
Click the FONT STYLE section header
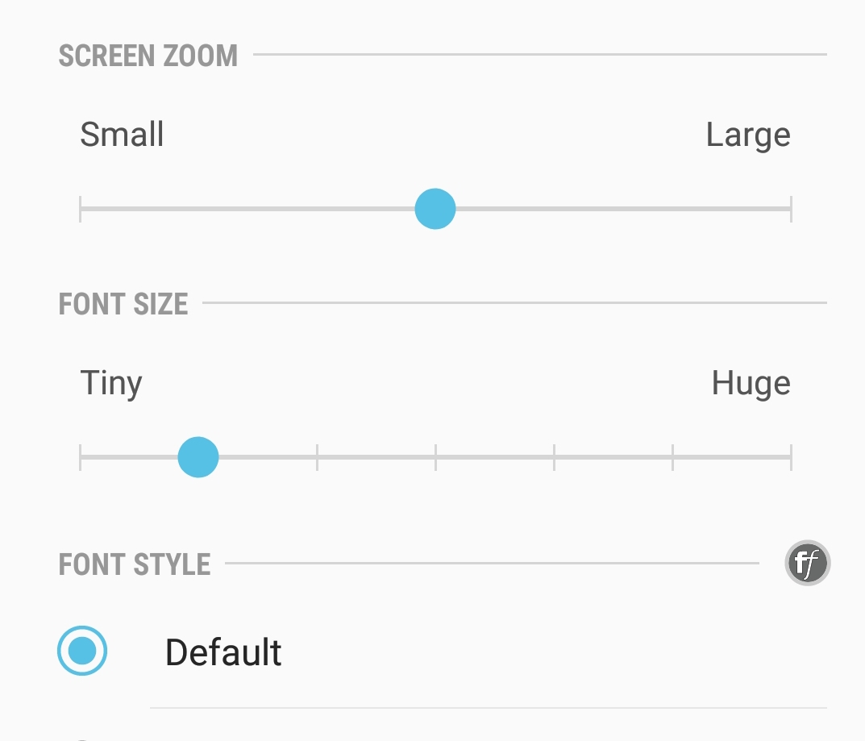(x=135, y=564)
